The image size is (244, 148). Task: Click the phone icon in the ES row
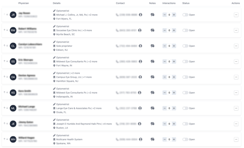click(117, 61)
